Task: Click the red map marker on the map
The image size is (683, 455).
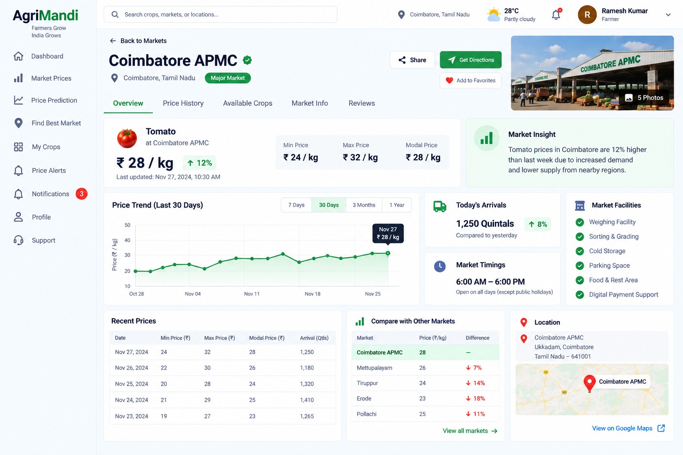Action: tap(590, 383)
